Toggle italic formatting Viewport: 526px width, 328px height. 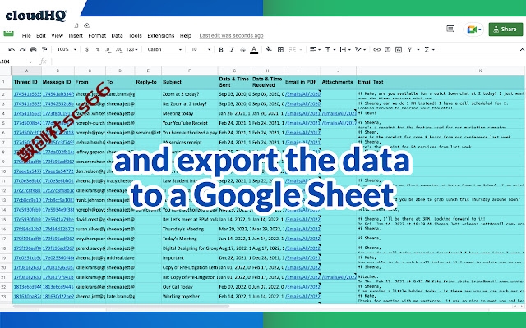[232, 49]
